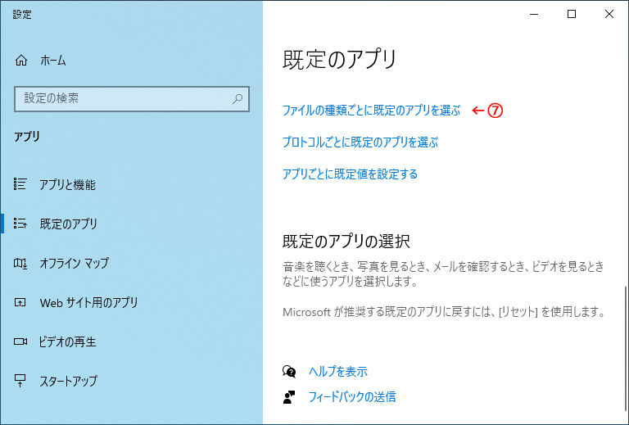The height and width of the screenshot is (425, 629).
Task: Select 既定のアプリ sidebar entry
Action: click(x=68, y=224)
